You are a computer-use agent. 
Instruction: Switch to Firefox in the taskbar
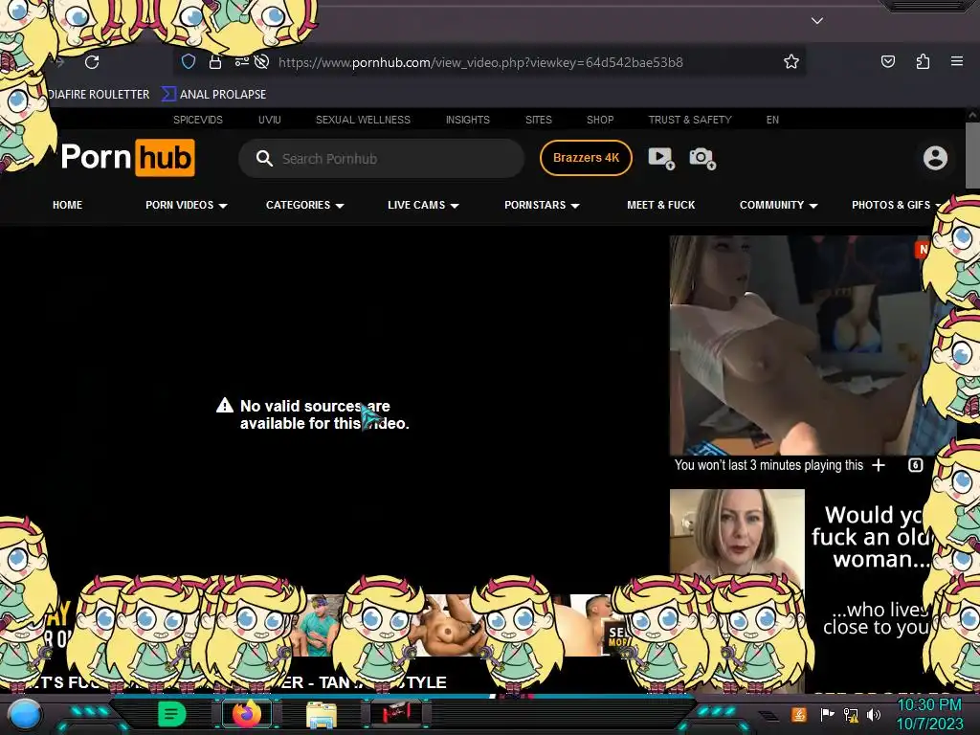point(247,714)
